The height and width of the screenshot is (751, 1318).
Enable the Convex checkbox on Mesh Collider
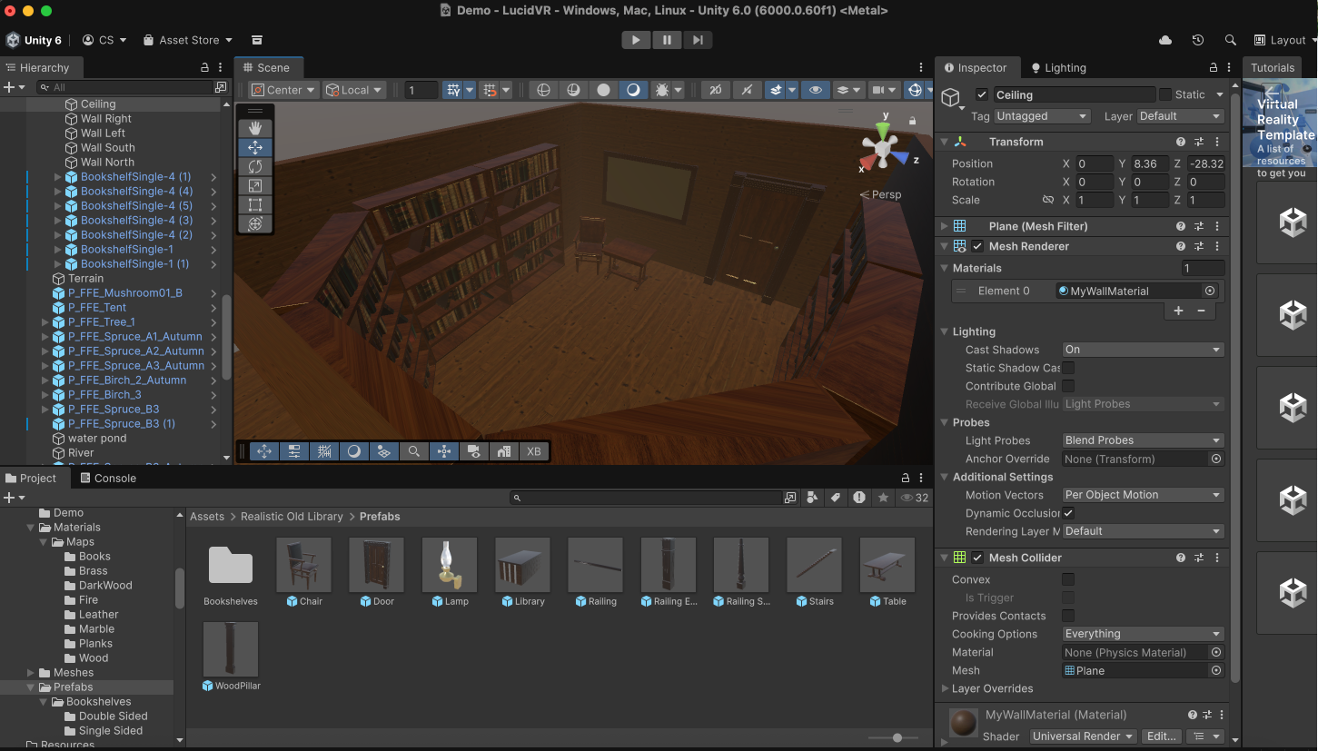tap(1067, 579)
